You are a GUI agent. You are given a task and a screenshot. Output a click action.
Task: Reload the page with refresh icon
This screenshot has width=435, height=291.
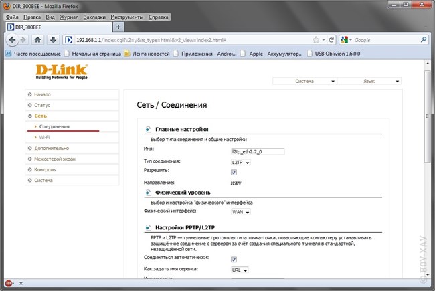pyautogui.click(x=331, y=40)
